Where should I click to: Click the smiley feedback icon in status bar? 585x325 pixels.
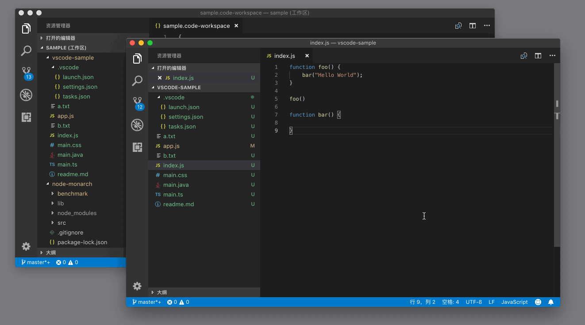(538, 302)
